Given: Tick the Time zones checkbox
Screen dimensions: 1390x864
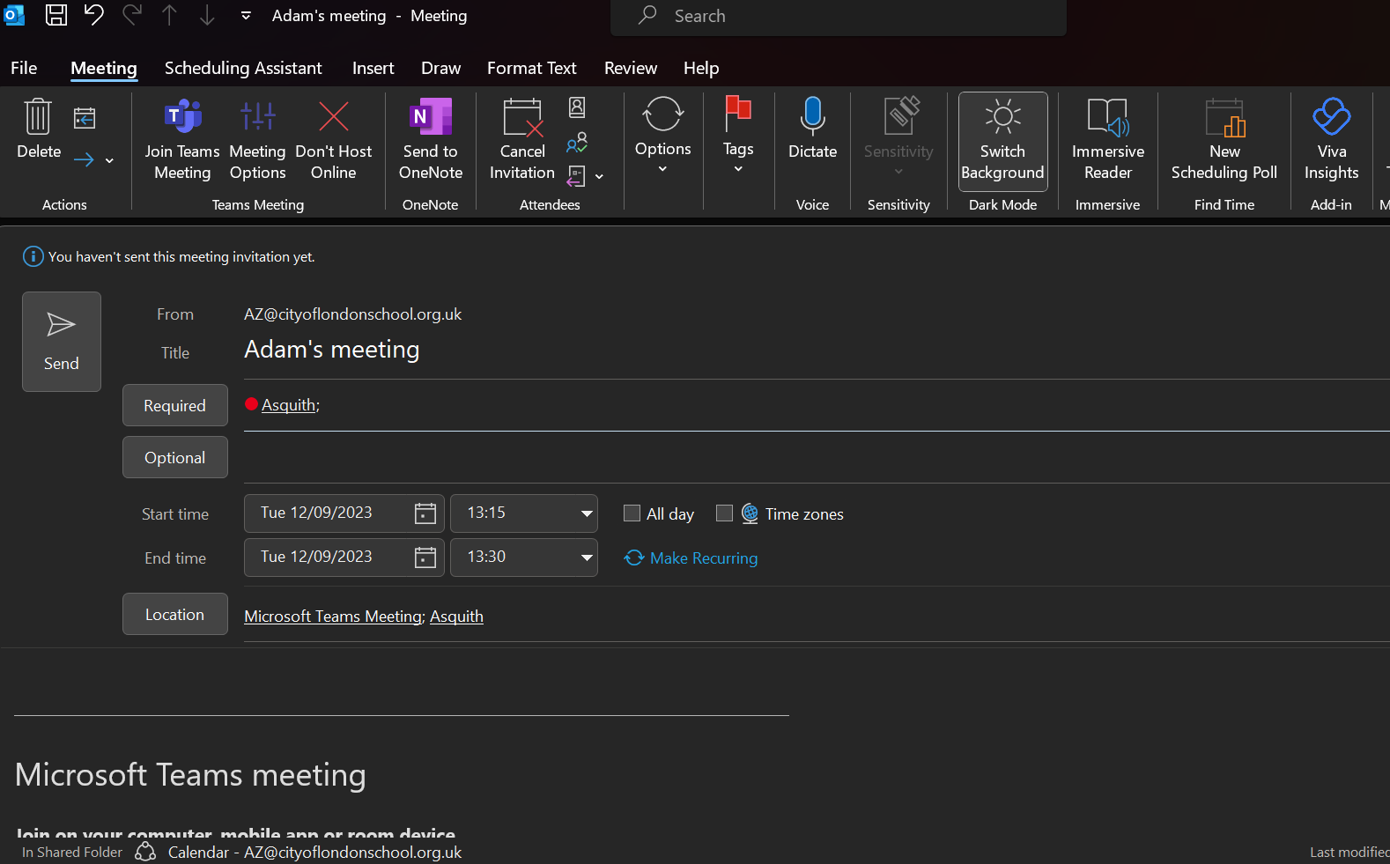Looking at the screenshot, I should pyautogui.click(x=724, y=513).
